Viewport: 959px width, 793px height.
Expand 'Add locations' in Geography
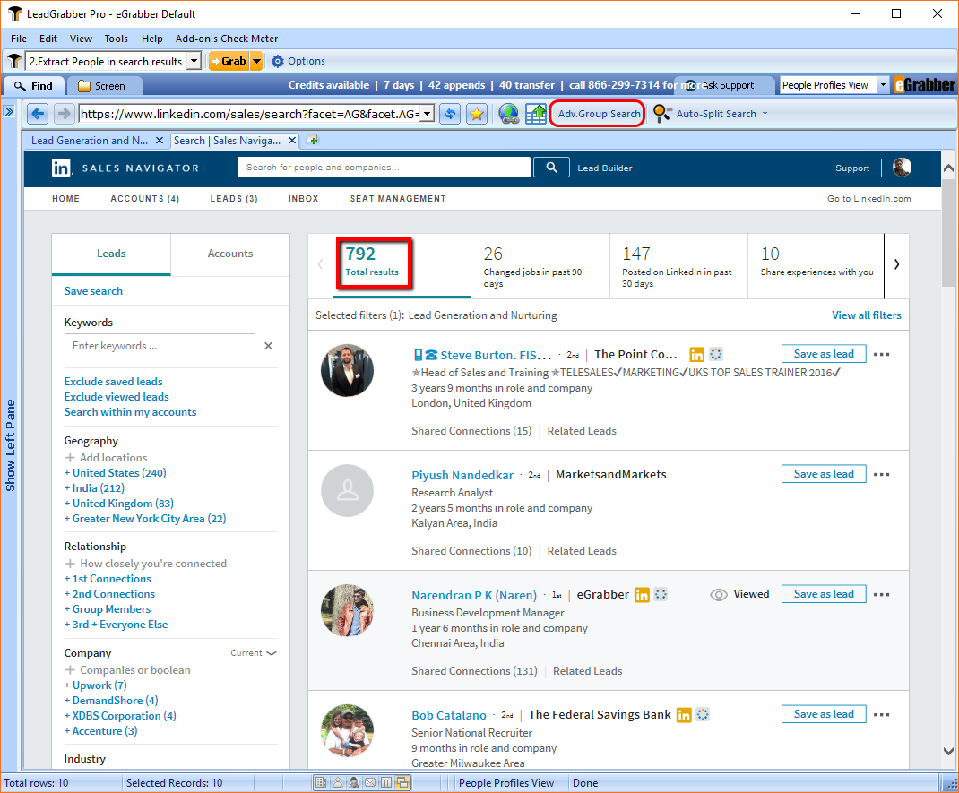click(x=107, y=457)
